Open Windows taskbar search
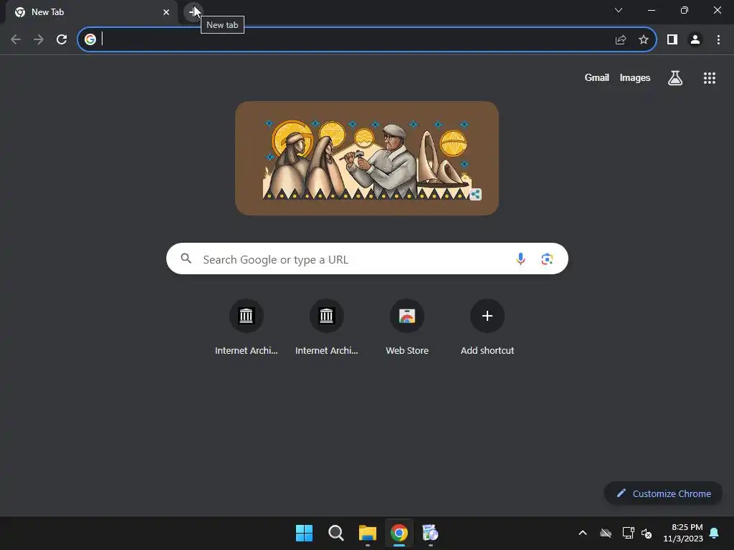The image size is (734, 550). point(335,533)
